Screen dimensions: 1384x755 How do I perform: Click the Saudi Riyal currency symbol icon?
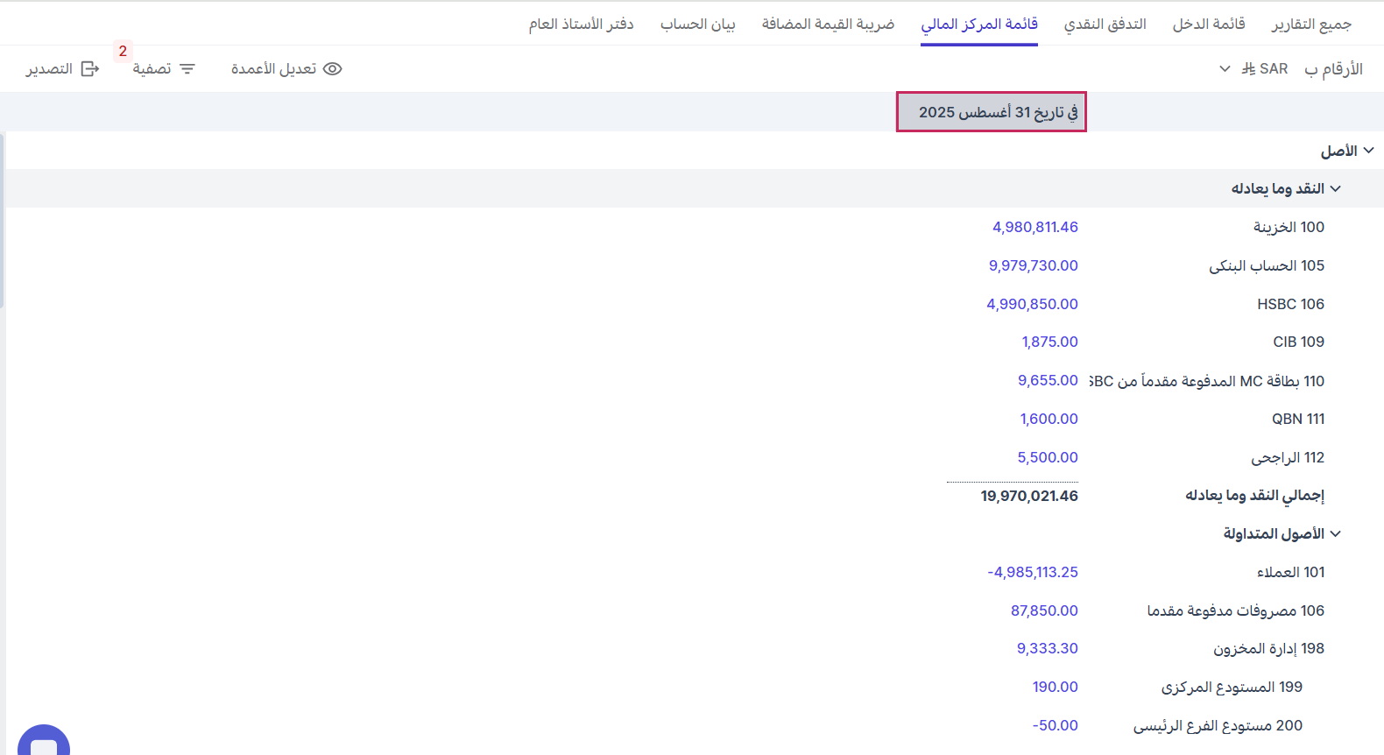coord(1248,69)
